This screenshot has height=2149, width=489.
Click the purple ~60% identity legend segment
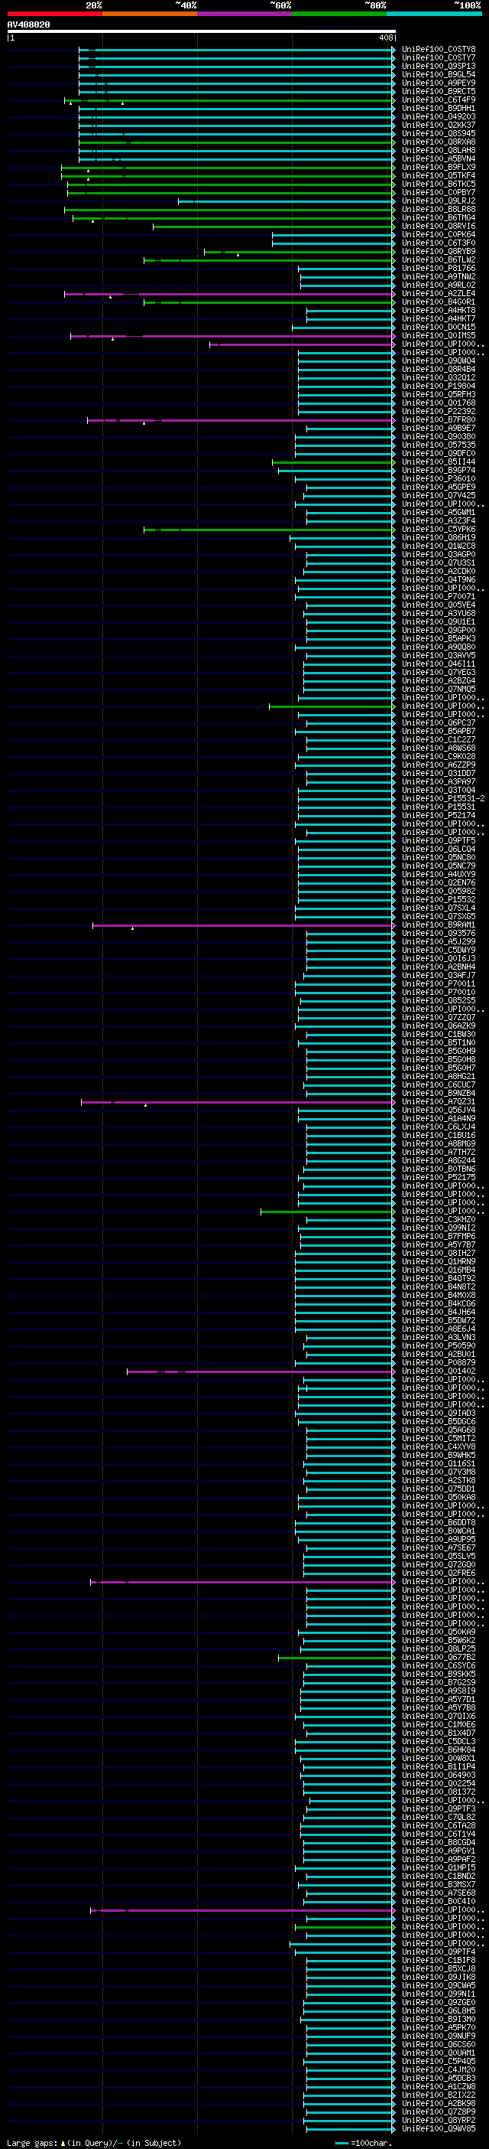[244, 13]
